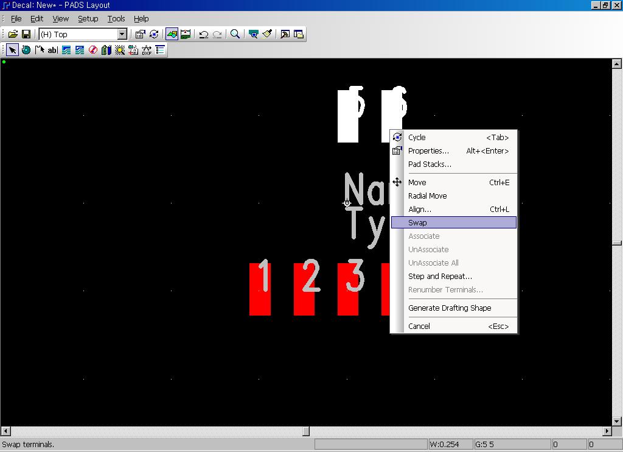Select the Add Terminal tool
This screenshot has height=452, width=623.
tap(26, 50)
